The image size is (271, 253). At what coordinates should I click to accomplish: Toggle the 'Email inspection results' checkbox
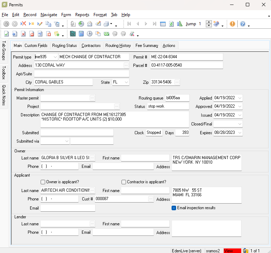(174, 208)
